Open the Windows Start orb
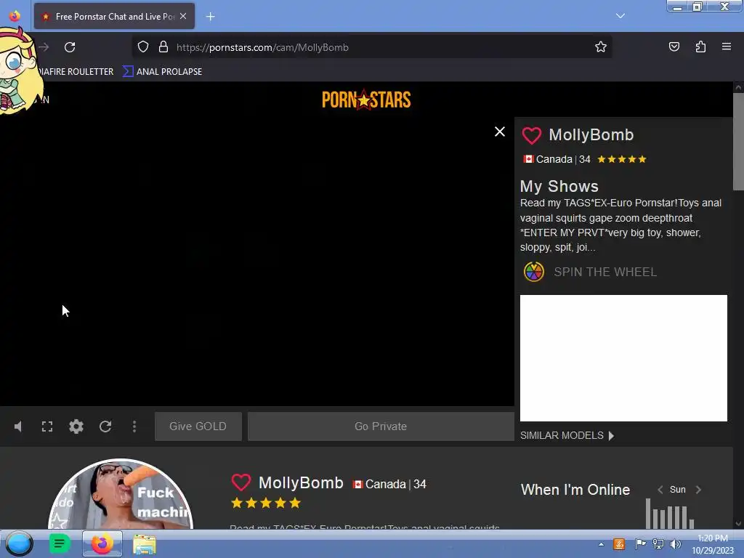Viewport: 744px width, 558px height. [19, 543]
